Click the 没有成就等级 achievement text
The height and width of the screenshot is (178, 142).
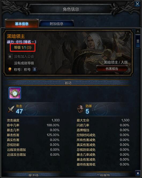pos(24,63)
